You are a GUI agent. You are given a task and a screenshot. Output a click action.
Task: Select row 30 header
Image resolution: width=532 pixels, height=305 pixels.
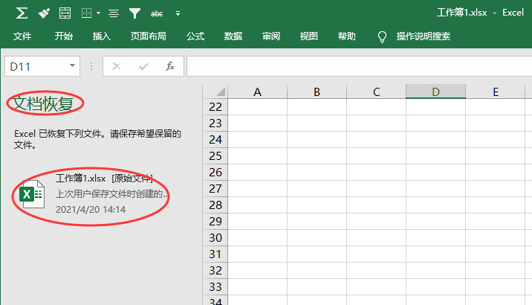point(215,237)
